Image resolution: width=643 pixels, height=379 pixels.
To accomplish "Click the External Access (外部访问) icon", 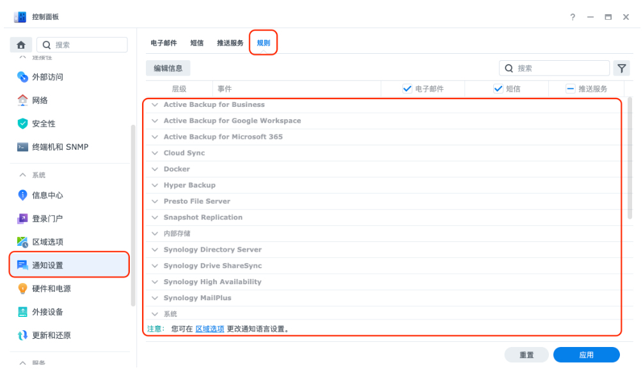I will coord(22,77).
